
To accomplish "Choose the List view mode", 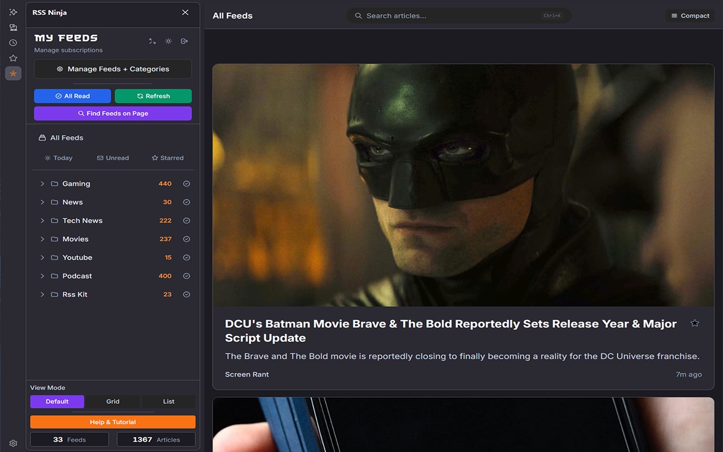I will 168,402.
